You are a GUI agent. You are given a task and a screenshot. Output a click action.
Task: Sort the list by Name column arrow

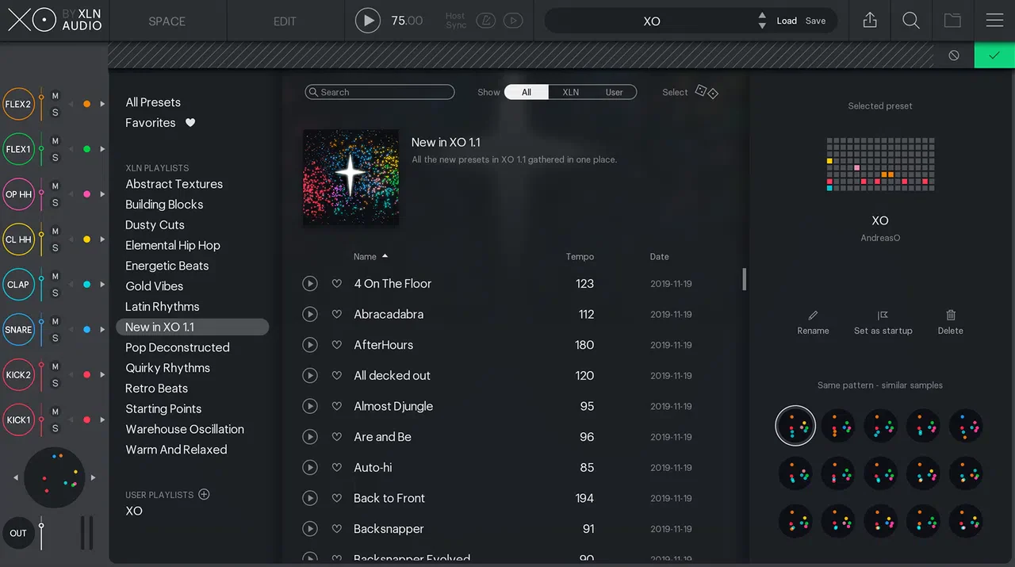pos(385,256)
